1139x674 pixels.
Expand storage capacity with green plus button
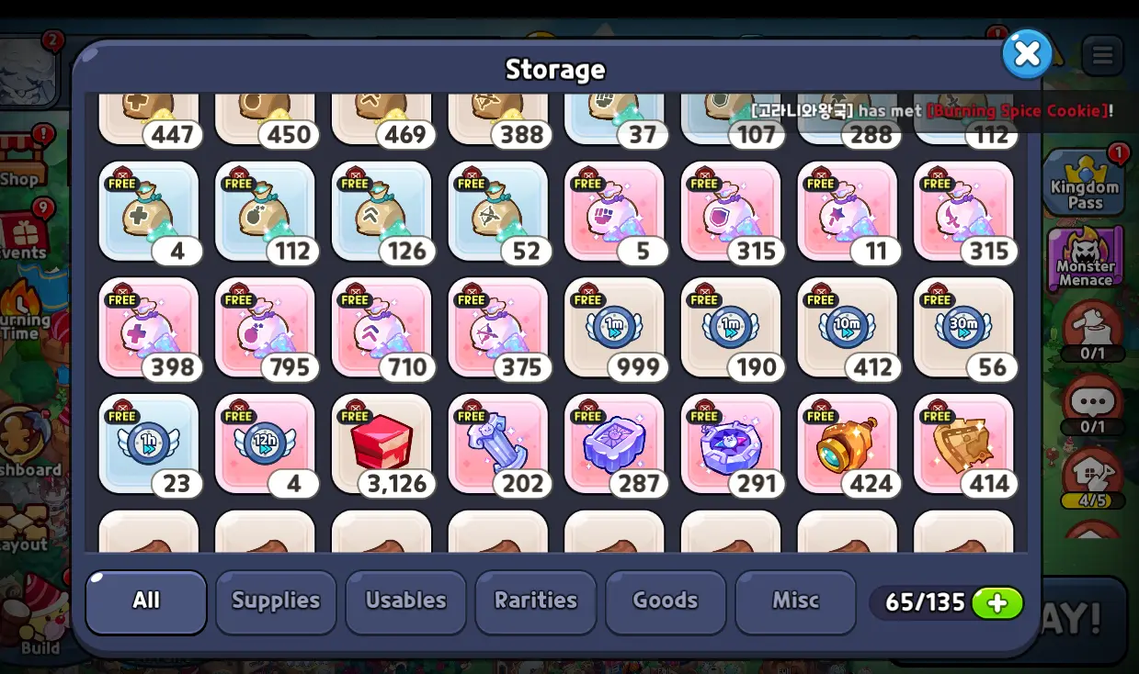pos(997,603)
